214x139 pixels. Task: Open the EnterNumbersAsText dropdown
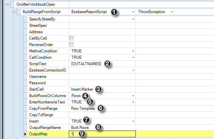133,102
